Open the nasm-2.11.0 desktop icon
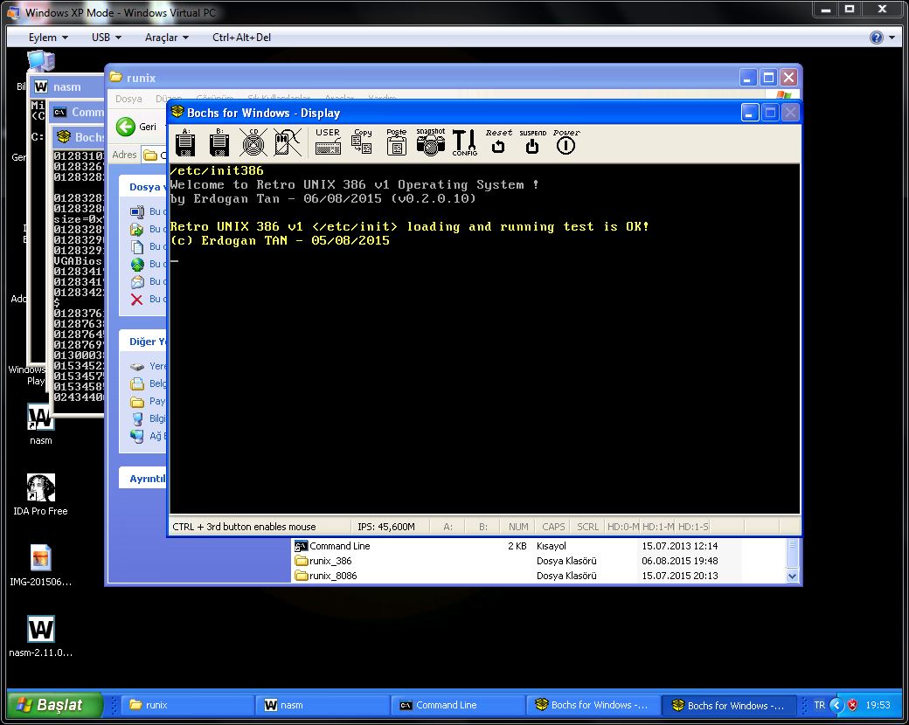 40,636
